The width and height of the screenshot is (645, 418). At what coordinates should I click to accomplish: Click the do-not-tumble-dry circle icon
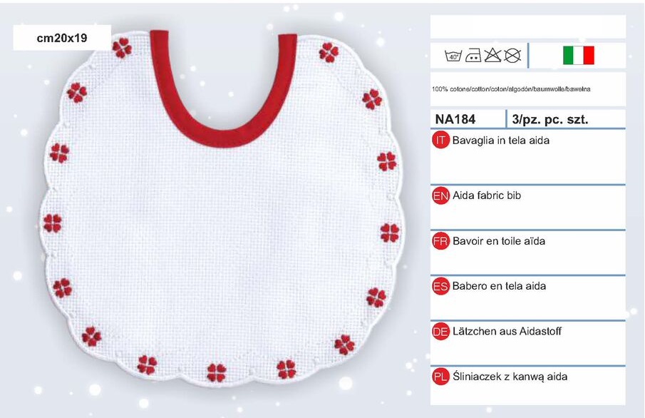(x=512, y=55)
